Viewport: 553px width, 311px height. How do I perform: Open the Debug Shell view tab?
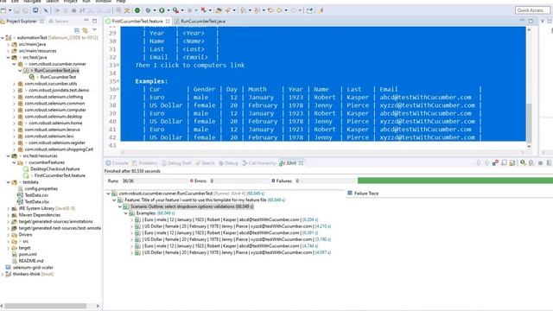click(x=176, y=163)
